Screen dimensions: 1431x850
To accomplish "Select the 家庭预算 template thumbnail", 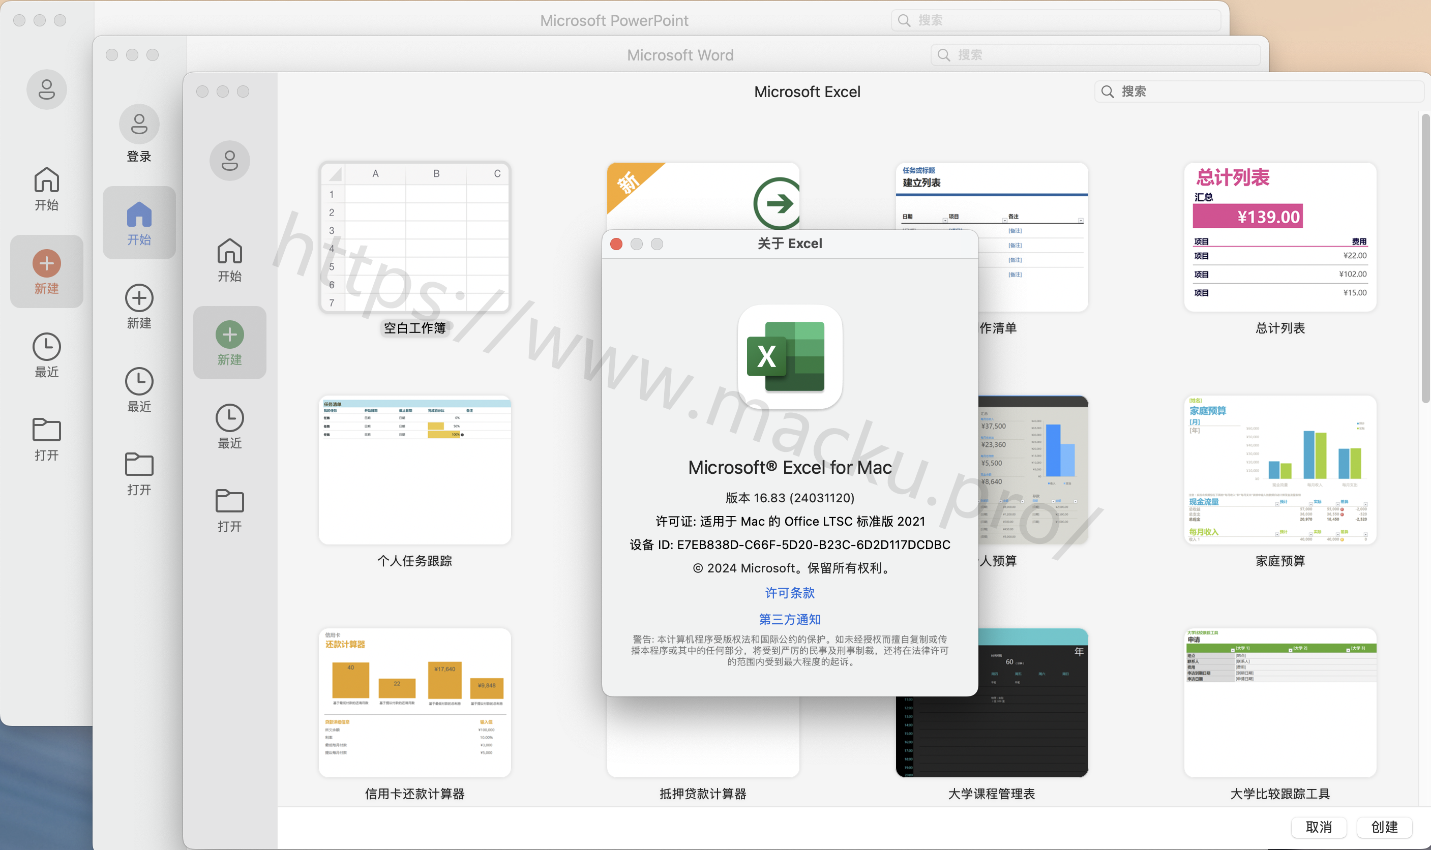I will (1280, 470).
